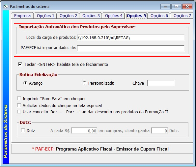Minimize the Parâmetros do sistema window

tap(165, 7)
